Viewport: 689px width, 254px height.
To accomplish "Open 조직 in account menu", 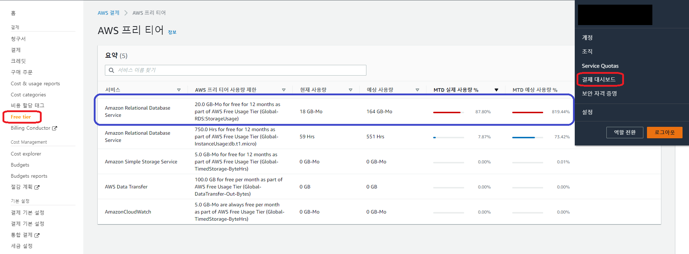I will [587, 52].
